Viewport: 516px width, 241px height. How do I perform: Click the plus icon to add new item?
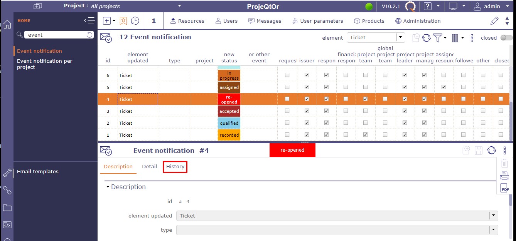click(x=107, y=21)
